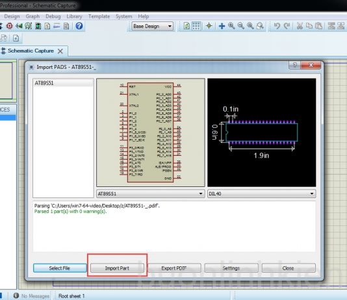Viewport: 347px width, 300px height.
Task: Click the DIL40 footprint preview
Action: 262,132
